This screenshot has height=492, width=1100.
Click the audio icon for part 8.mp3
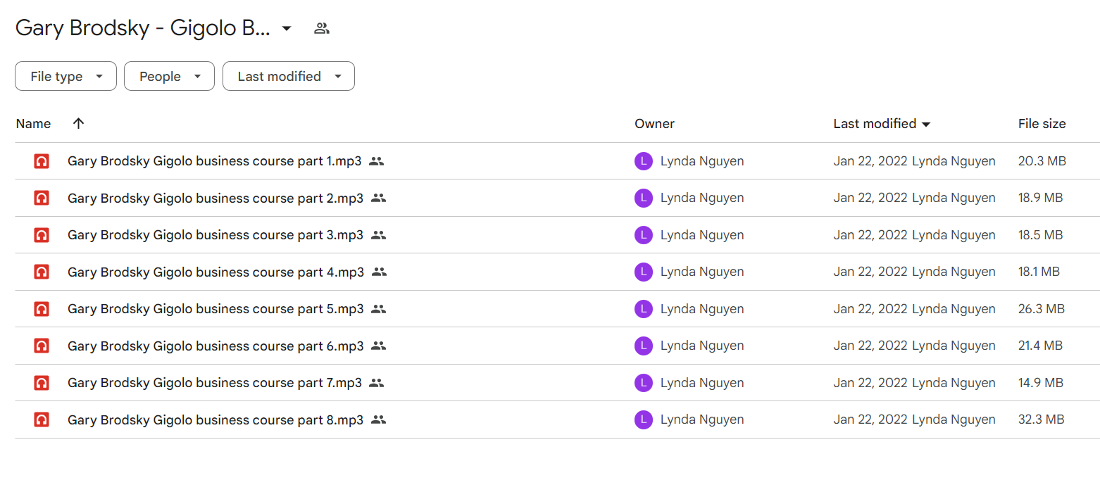42,420
